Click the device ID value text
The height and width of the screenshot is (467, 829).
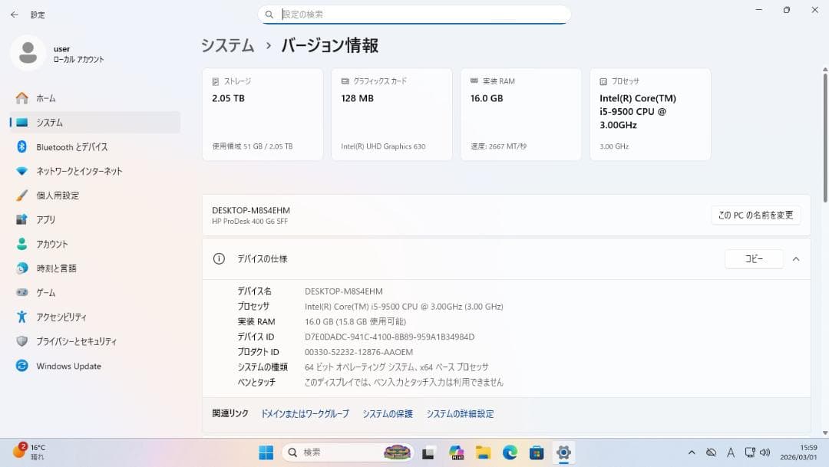[390, 337]
